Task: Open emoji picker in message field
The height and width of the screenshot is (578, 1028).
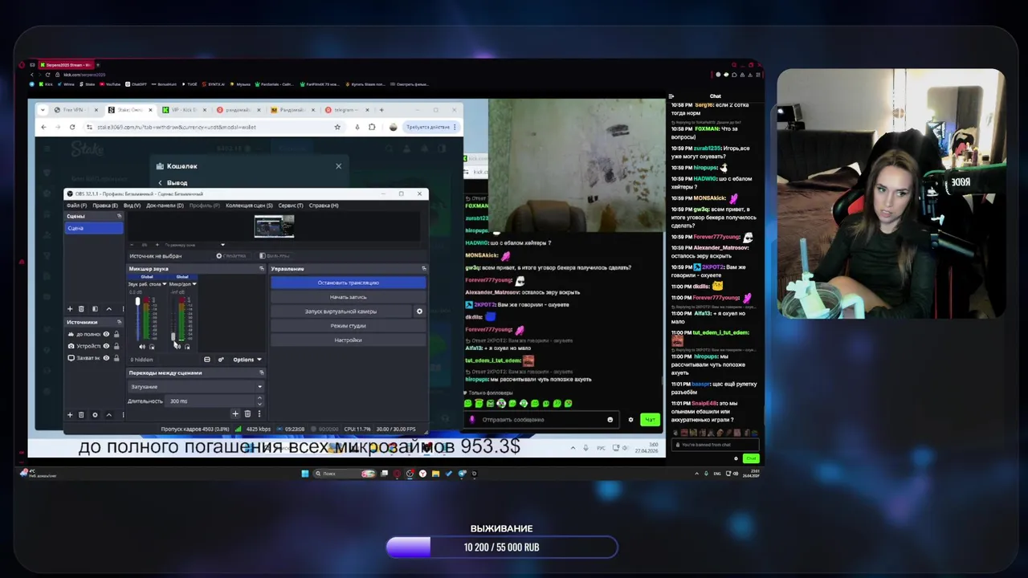Action: (x=610, y=419)
